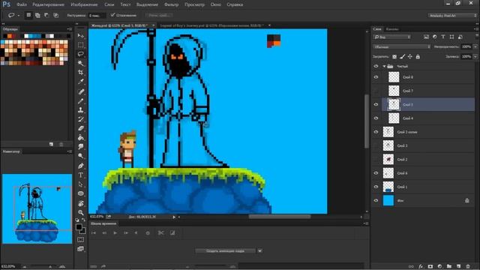Screen dimensions: 480x270
Task: Select the Healing Brush tool
Action: coord(80,91)
